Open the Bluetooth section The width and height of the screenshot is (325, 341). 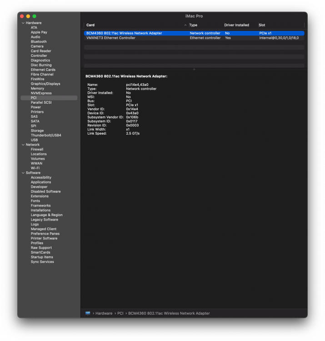tap(39, 41)
